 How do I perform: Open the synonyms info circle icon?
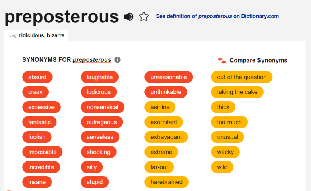(x=117, y=60)
